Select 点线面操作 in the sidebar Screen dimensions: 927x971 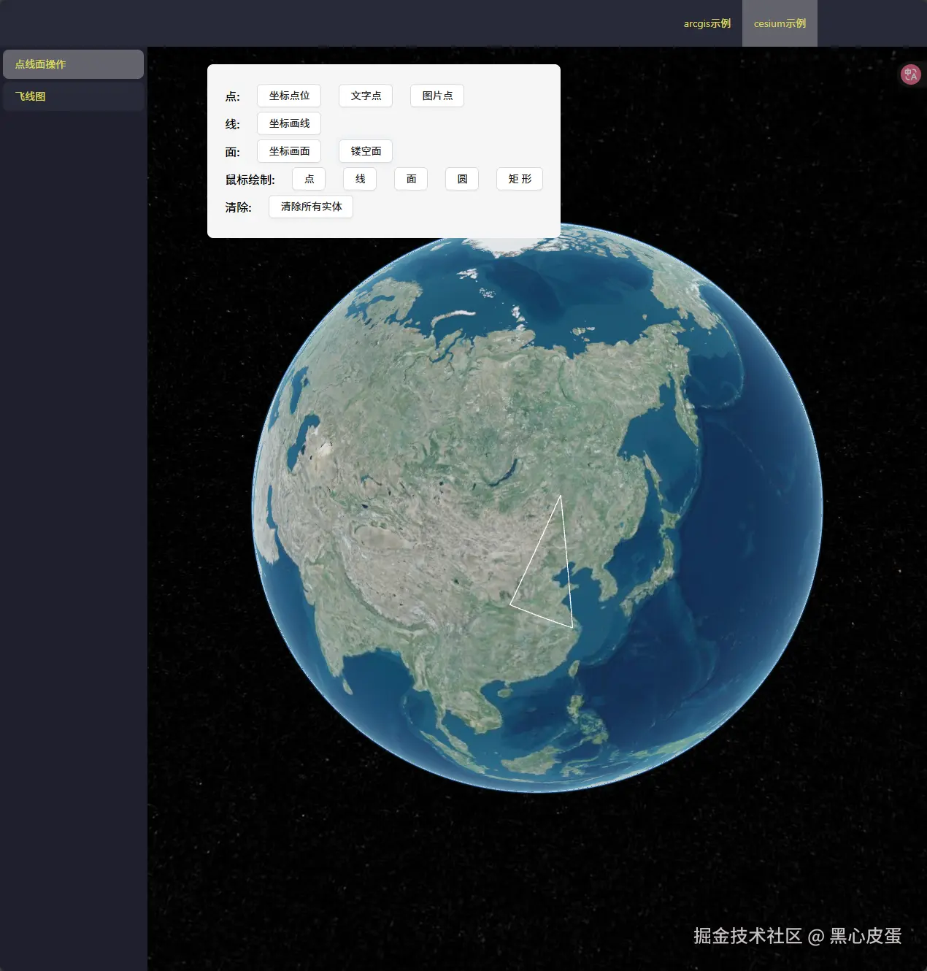(x=73, y=64)
